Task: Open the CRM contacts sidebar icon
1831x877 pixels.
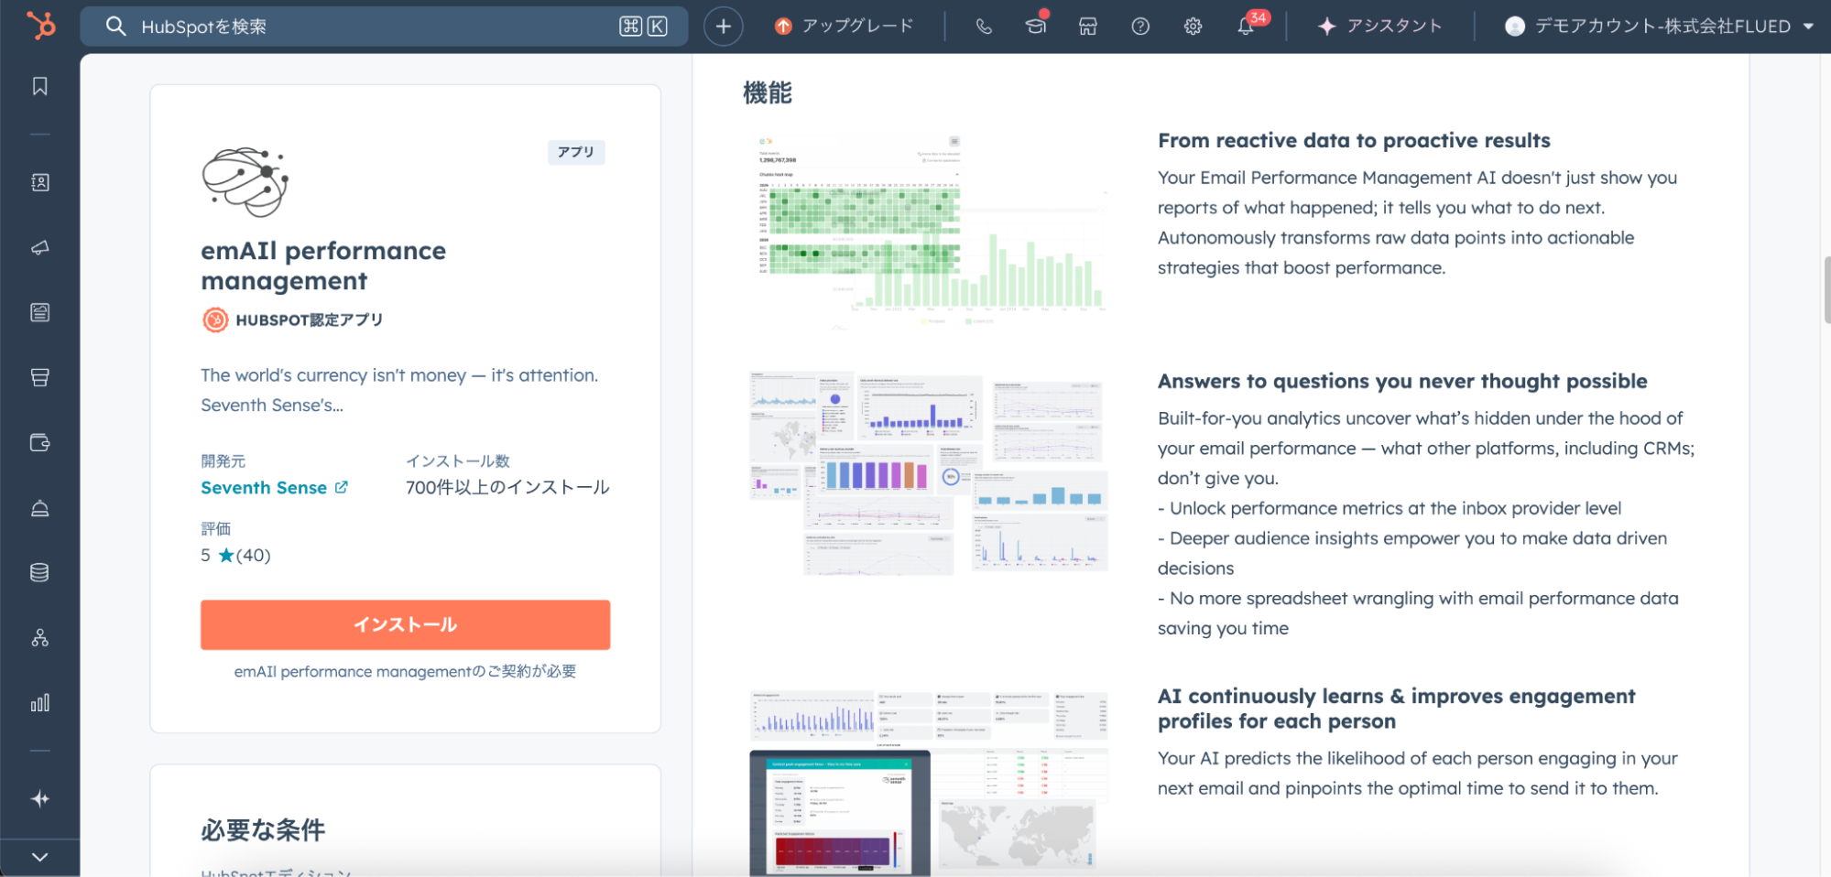Action: coord(40,182)
